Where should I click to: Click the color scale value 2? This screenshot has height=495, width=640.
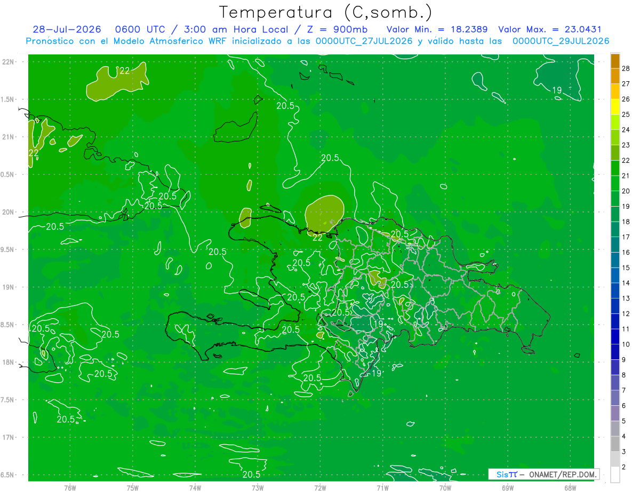[624, 467]
